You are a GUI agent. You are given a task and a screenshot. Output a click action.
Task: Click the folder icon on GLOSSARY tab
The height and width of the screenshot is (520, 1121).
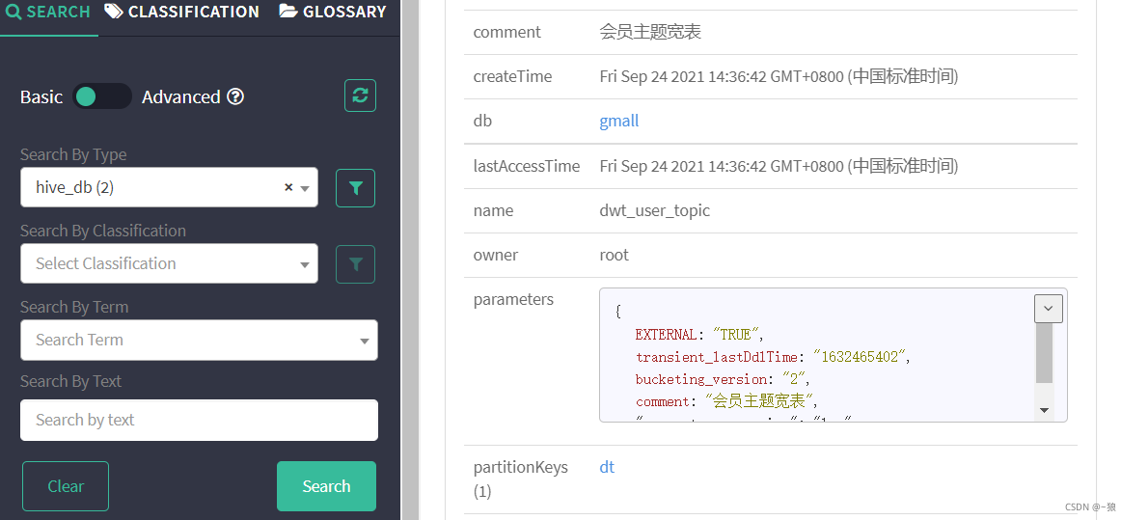click(287, 11)
